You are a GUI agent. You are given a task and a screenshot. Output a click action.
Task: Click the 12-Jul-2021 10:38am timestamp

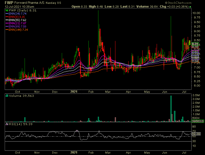click(20, 6)
